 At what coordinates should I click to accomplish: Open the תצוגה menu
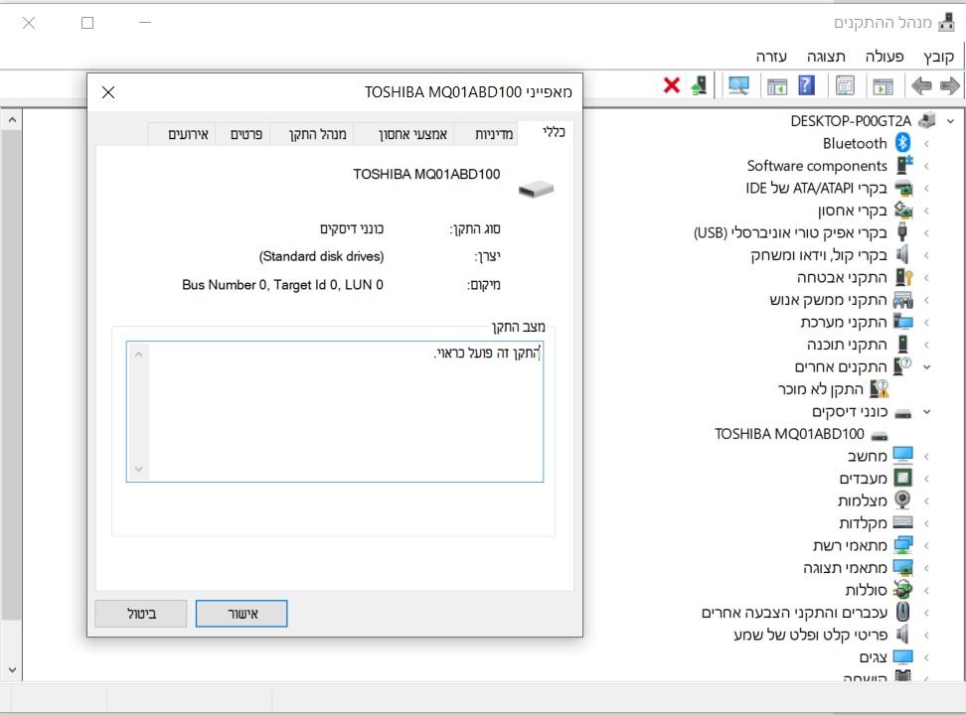(826, 57)
